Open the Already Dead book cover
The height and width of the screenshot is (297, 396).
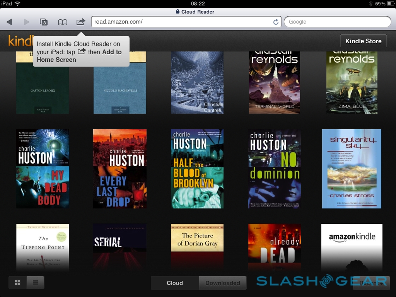tap(275, 248)
